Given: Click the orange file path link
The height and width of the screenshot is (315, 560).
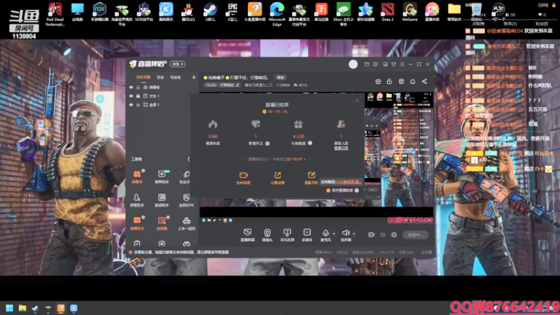Looking at the screenshot, I should pos(348,182).
